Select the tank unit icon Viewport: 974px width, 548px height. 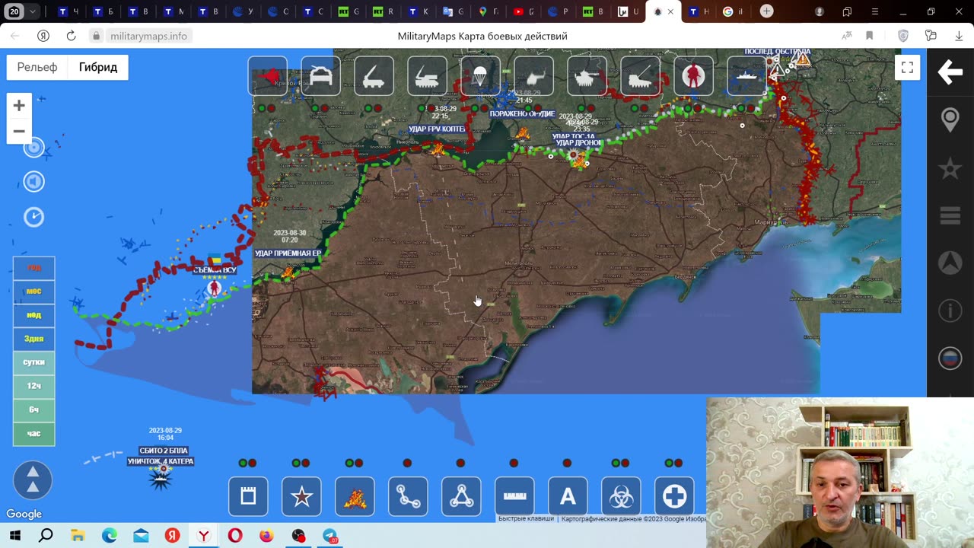click(587, 76)
